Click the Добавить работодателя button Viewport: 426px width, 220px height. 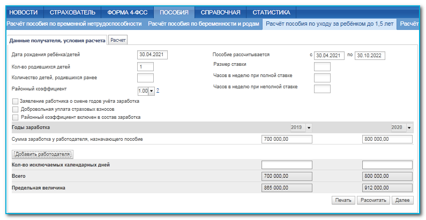coord(42,154)
